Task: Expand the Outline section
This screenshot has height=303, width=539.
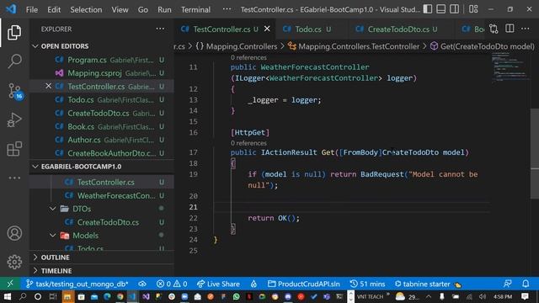Action: [102, 258]
